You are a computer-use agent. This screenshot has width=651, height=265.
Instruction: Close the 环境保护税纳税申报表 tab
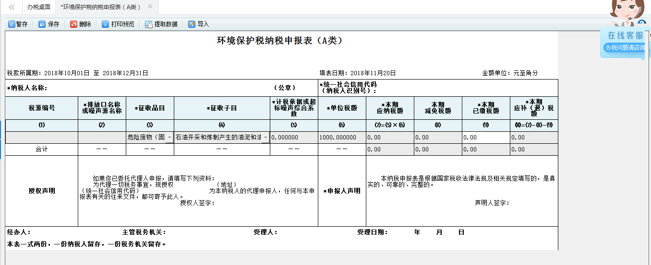click(150, 7)
